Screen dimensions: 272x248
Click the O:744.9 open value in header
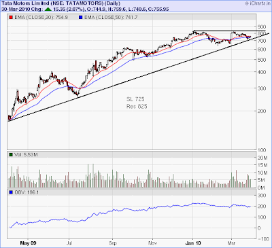pos(96,10)
